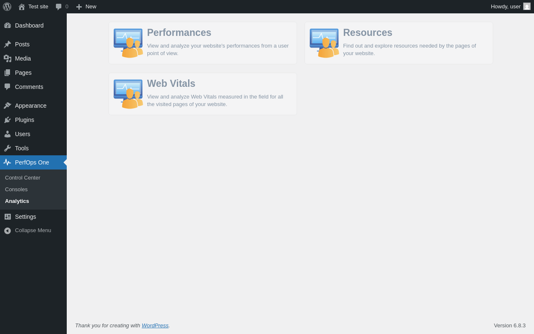Click the Version 6.8.3 footer text

pyautogui.click(x=510, y=325)
